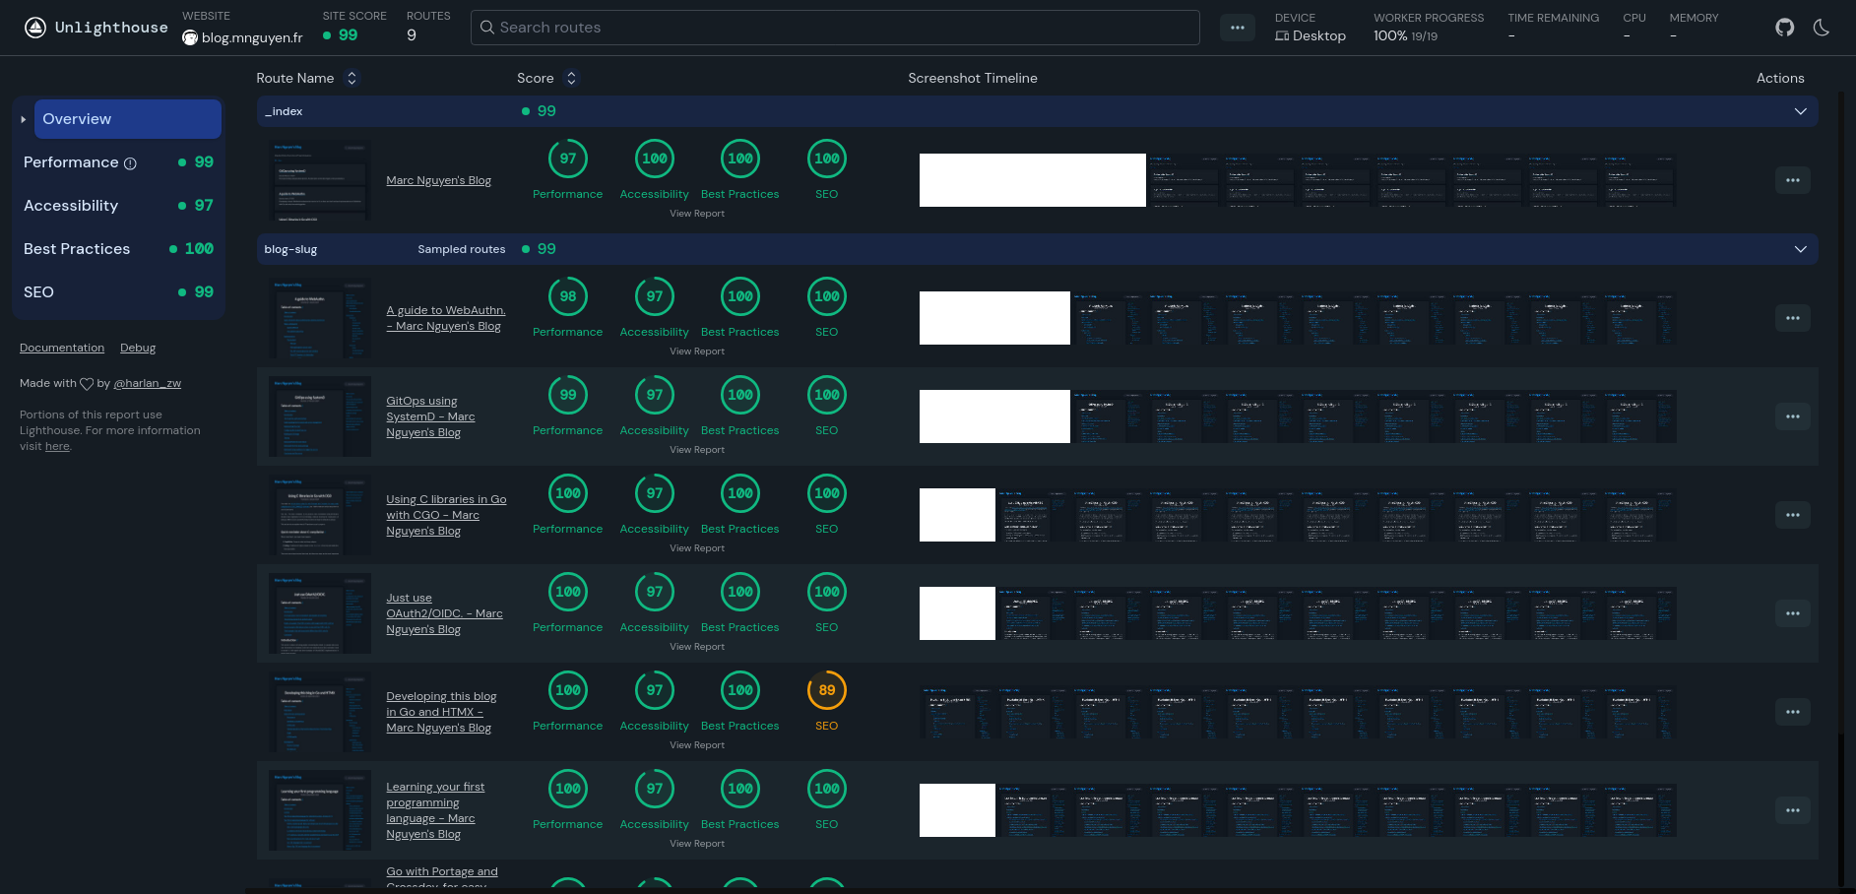
Task: Open actions menu for Marc Nguyen's Blog row
Action: point(1792,180)
